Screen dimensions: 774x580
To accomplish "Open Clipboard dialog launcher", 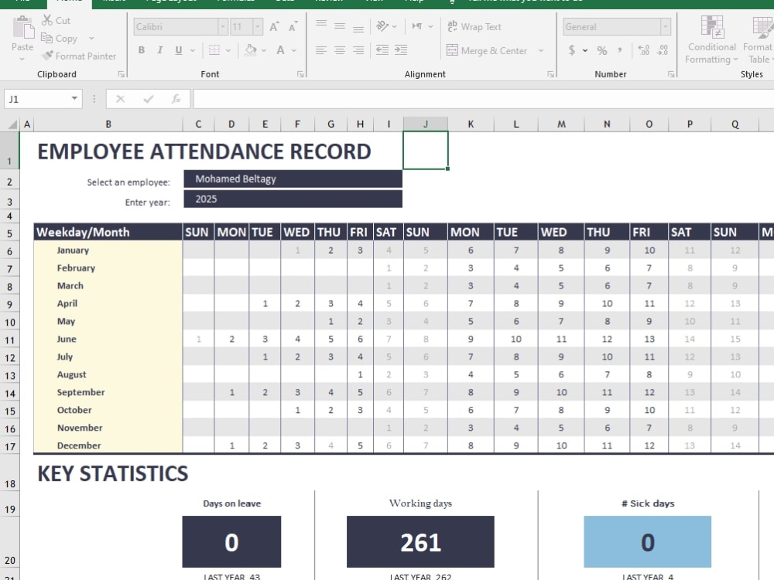I will pyautogui.click(x=121, y=74).
